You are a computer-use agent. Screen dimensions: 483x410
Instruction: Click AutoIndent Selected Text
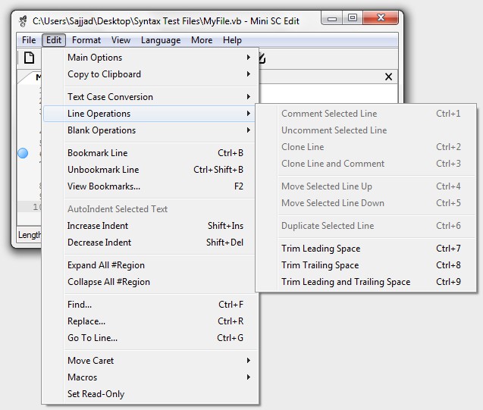click(x=149, y=209)
